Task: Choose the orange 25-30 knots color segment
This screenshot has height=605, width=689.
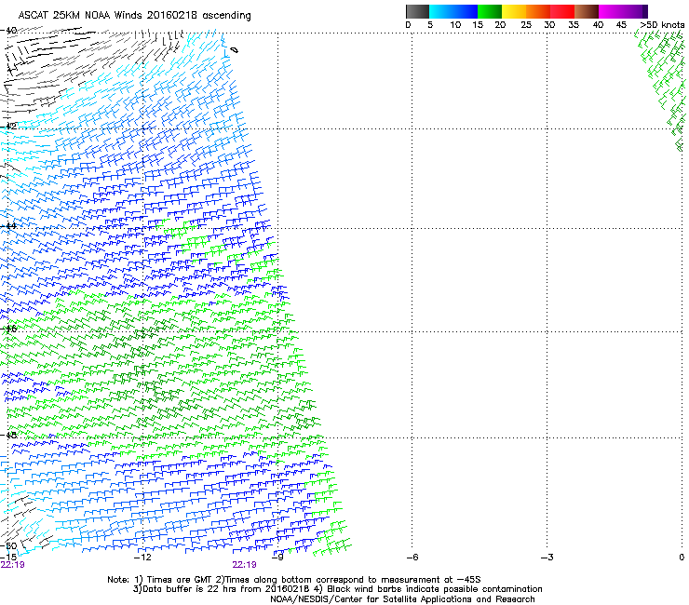Action: [x=538, y=11]
